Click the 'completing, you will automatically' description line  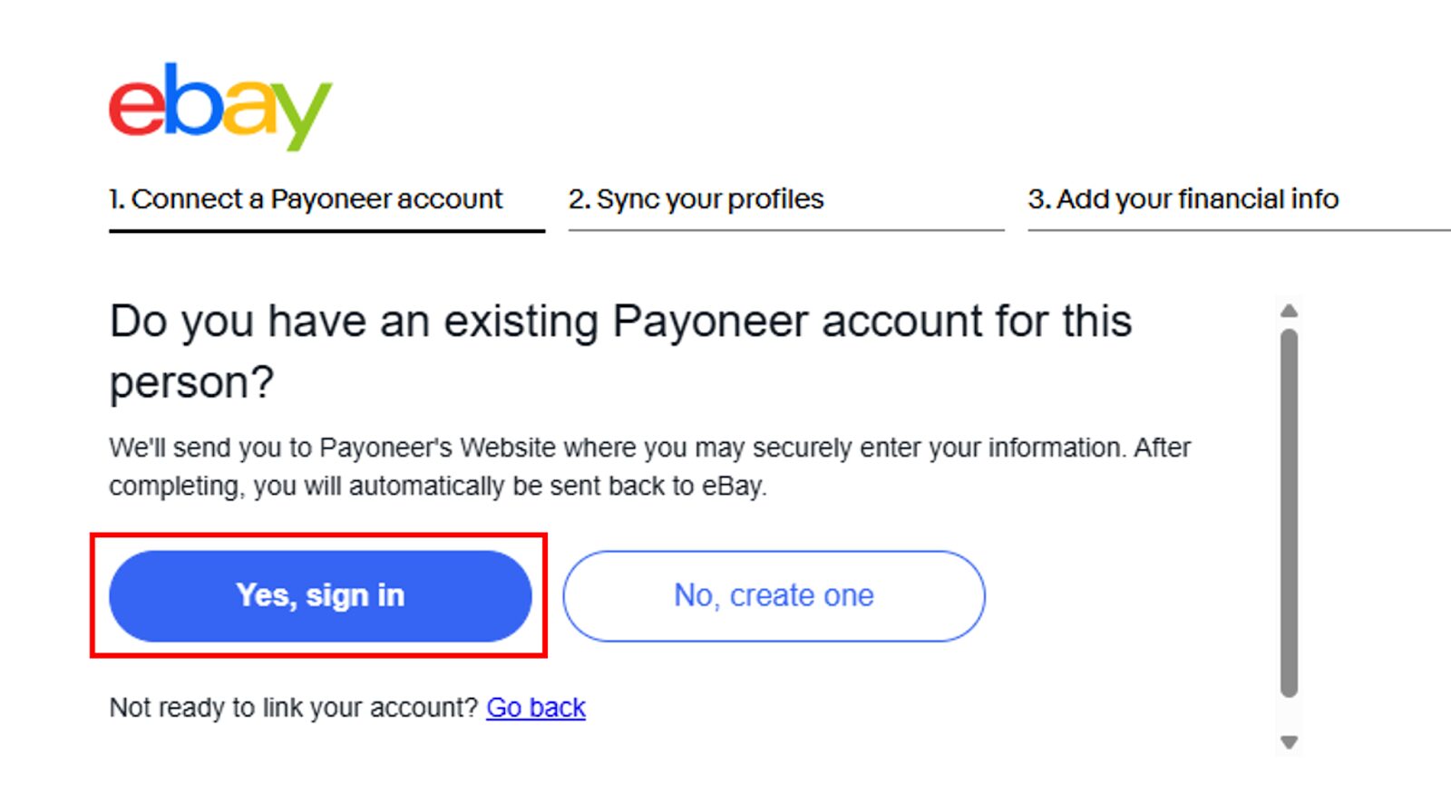pos(438,487)
